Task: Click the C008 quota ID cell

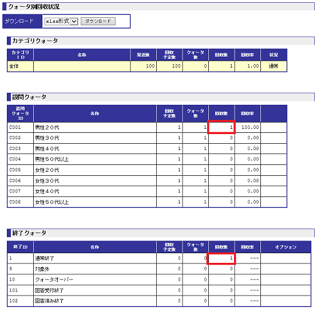Action: [20, 202]
